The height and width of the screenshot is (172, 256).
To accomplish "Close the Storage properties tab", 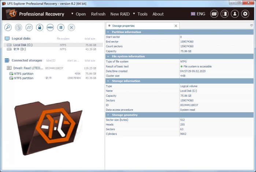I will 176,26.
